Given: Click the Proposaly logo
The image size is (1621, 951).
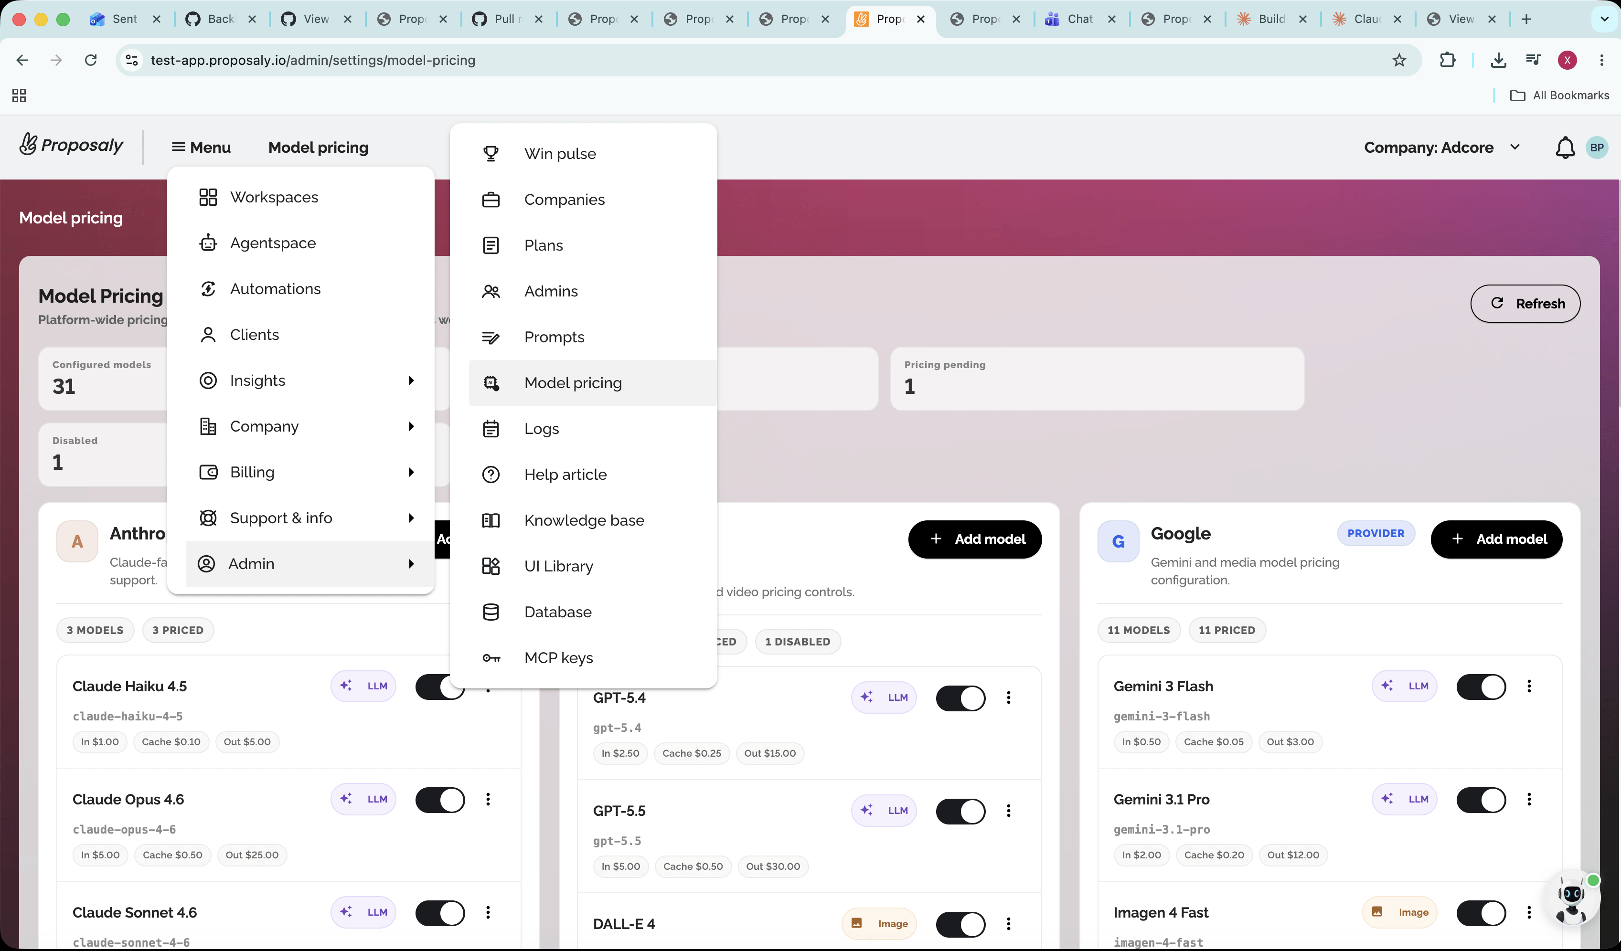Looking at the screenshot, I should pos(71,145).
